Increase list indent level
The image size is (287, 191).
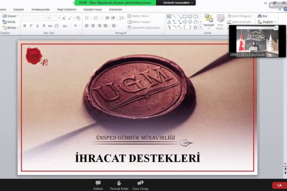coord(113,18)
